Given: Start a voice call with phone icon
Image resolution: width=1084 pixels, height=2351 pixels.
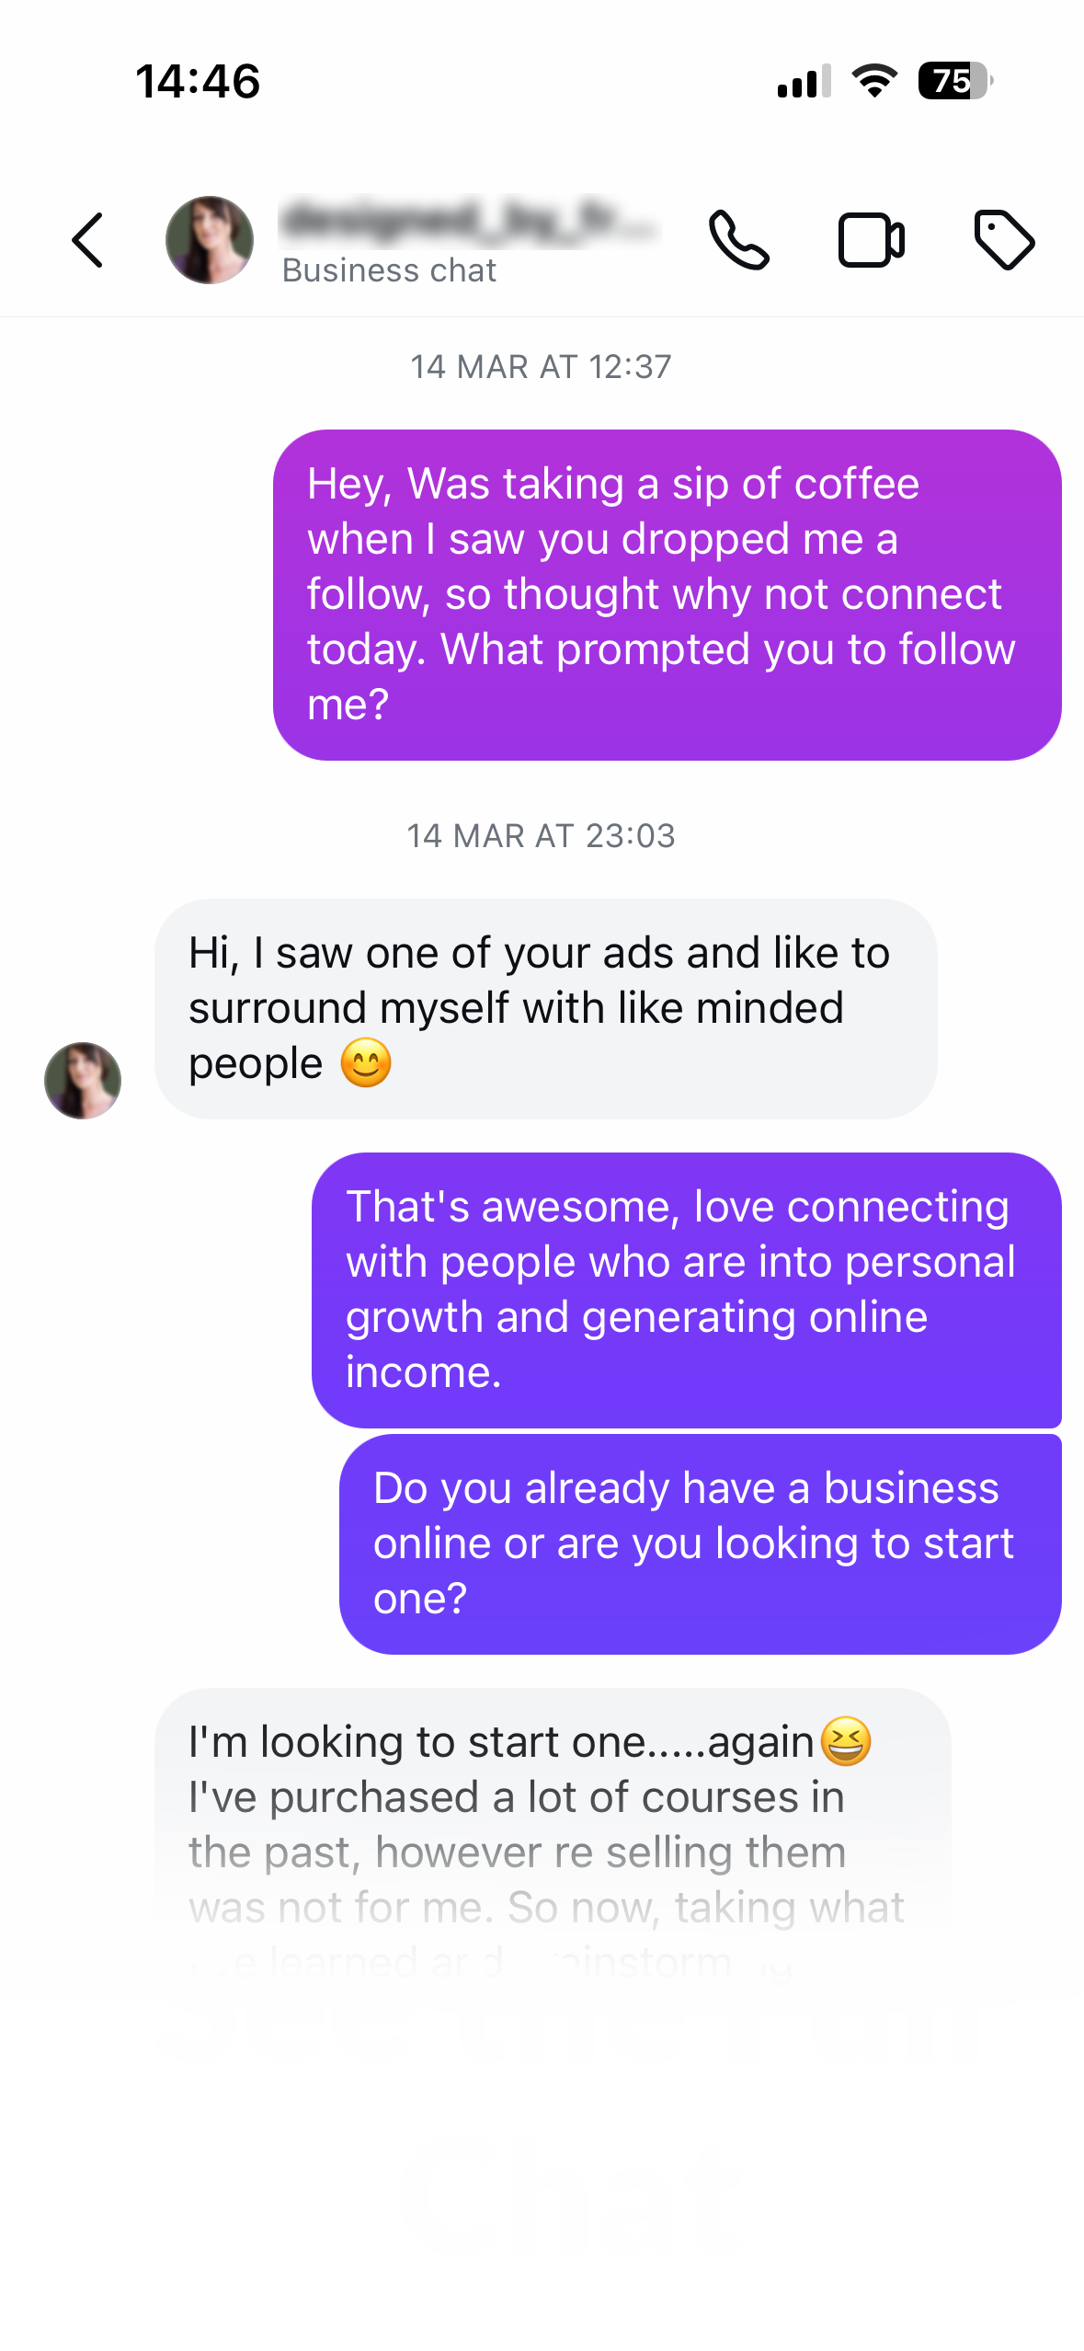Looking at the screenshot, I should pos(738,240).
